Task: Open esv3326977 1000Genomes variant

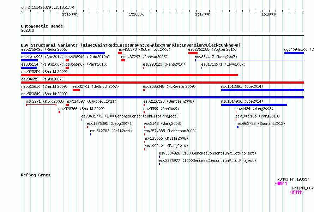Action: [x=207, y=160]
